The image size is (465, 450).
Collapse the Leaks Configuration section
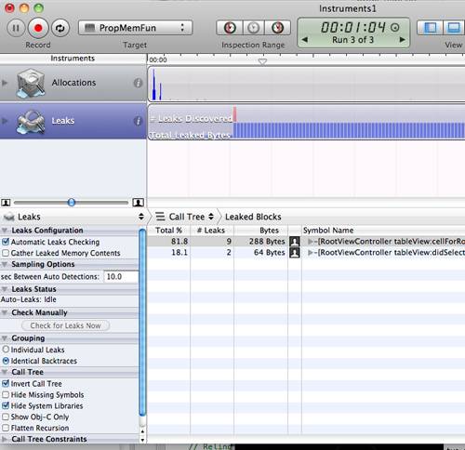tap(5, 231)
